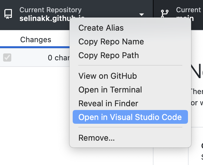Click the 0 changed files label

coord(58,58)
